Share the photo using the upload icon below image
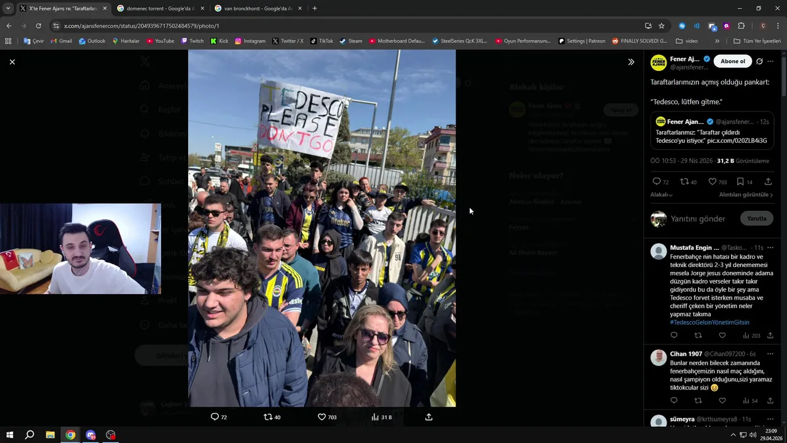787x443 pixels. [429, 417]
